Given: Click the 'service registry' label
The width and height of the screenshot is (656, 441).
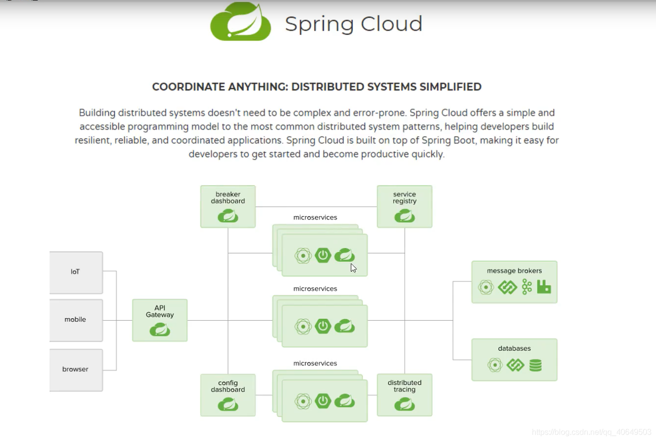Looking at the screenshot, I should [x=405, y=197].
